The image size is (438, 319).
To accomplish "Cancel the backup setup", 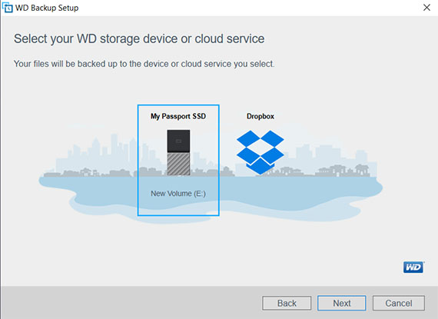I will click(399, 303).
